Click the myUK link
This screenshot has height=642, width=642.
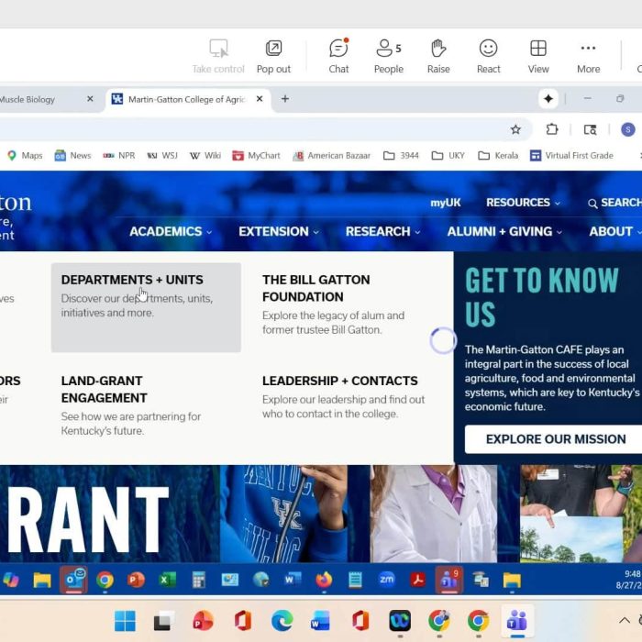(445, 203)
